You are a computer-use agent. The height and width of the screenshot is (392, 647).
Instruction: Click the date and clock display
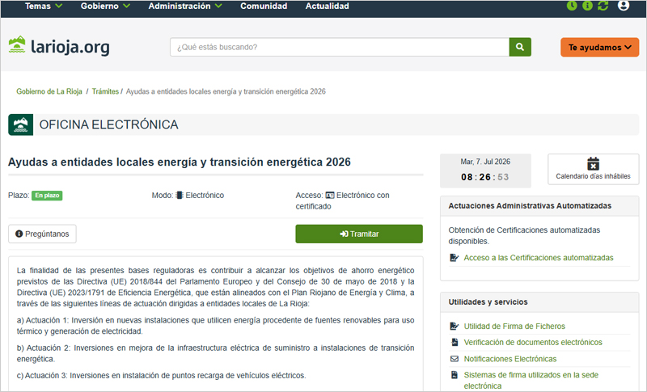click(x=485, y=171)
